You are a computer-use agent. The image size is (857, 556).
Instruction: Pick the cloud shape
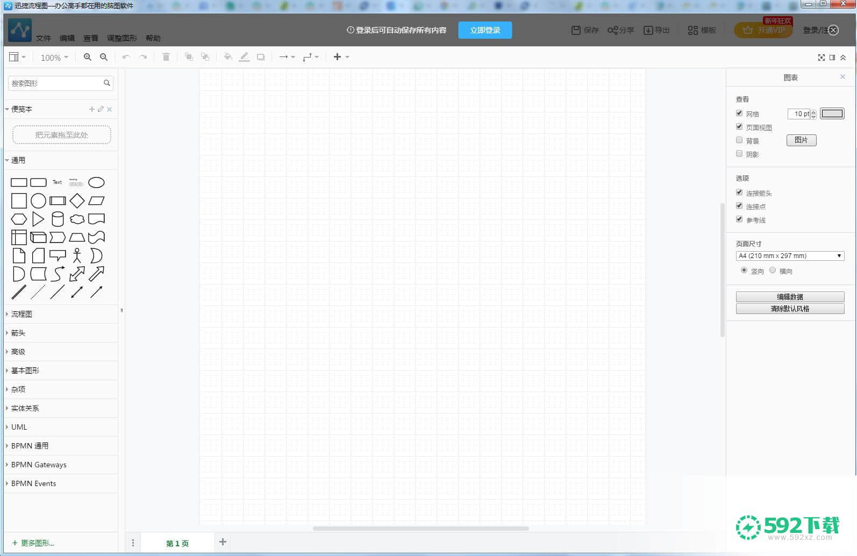pyautogui.click(x=77, y=219)
